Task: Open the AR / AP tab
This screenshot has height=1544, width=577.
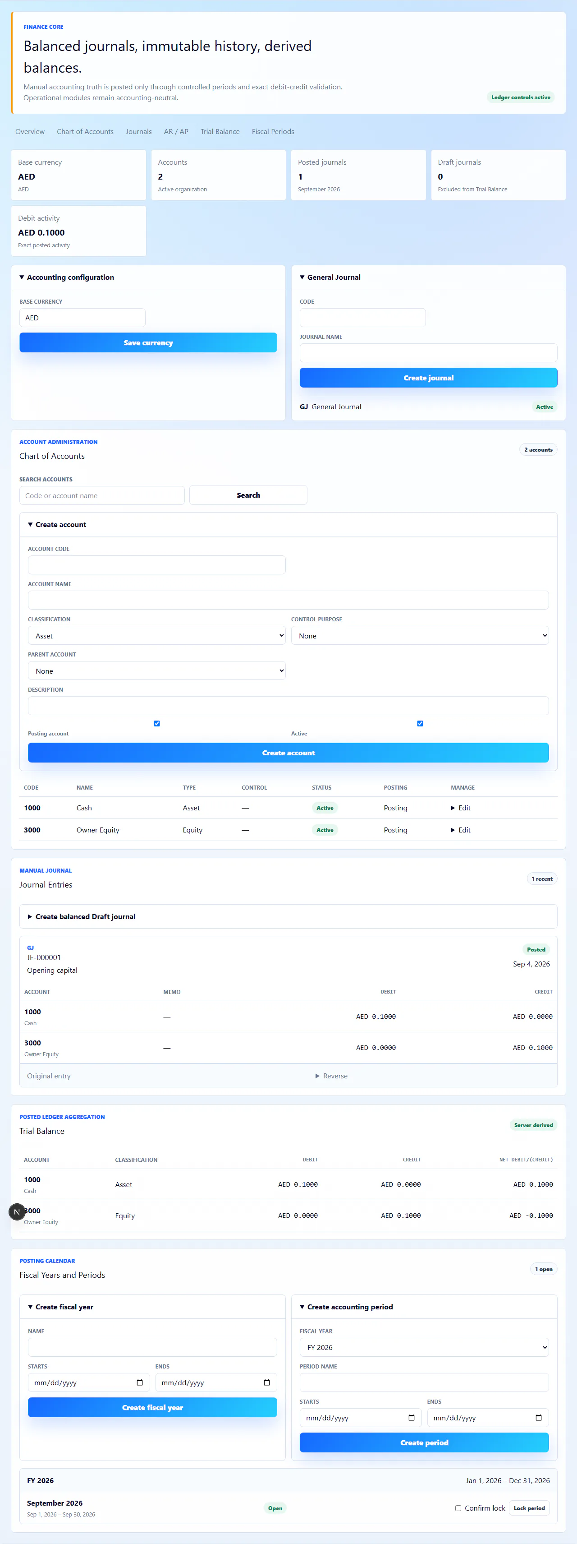Action: 176,131
